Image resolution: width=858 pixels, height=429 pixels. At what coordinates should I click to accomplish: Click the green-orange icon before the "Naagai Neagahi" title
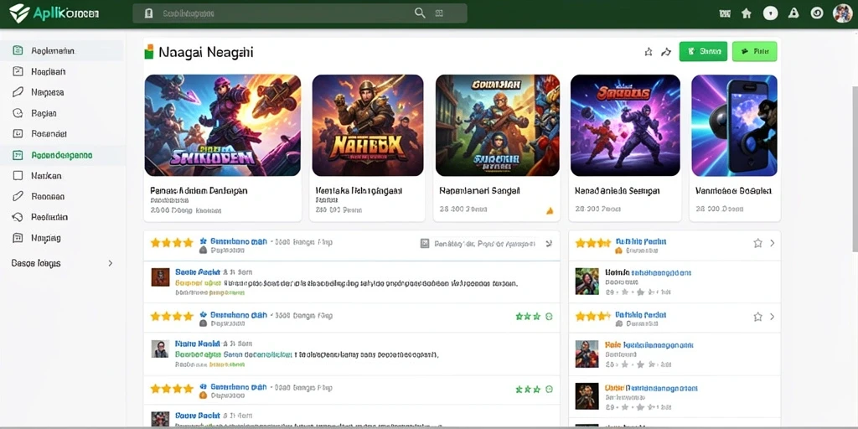(x=149, y=52)
